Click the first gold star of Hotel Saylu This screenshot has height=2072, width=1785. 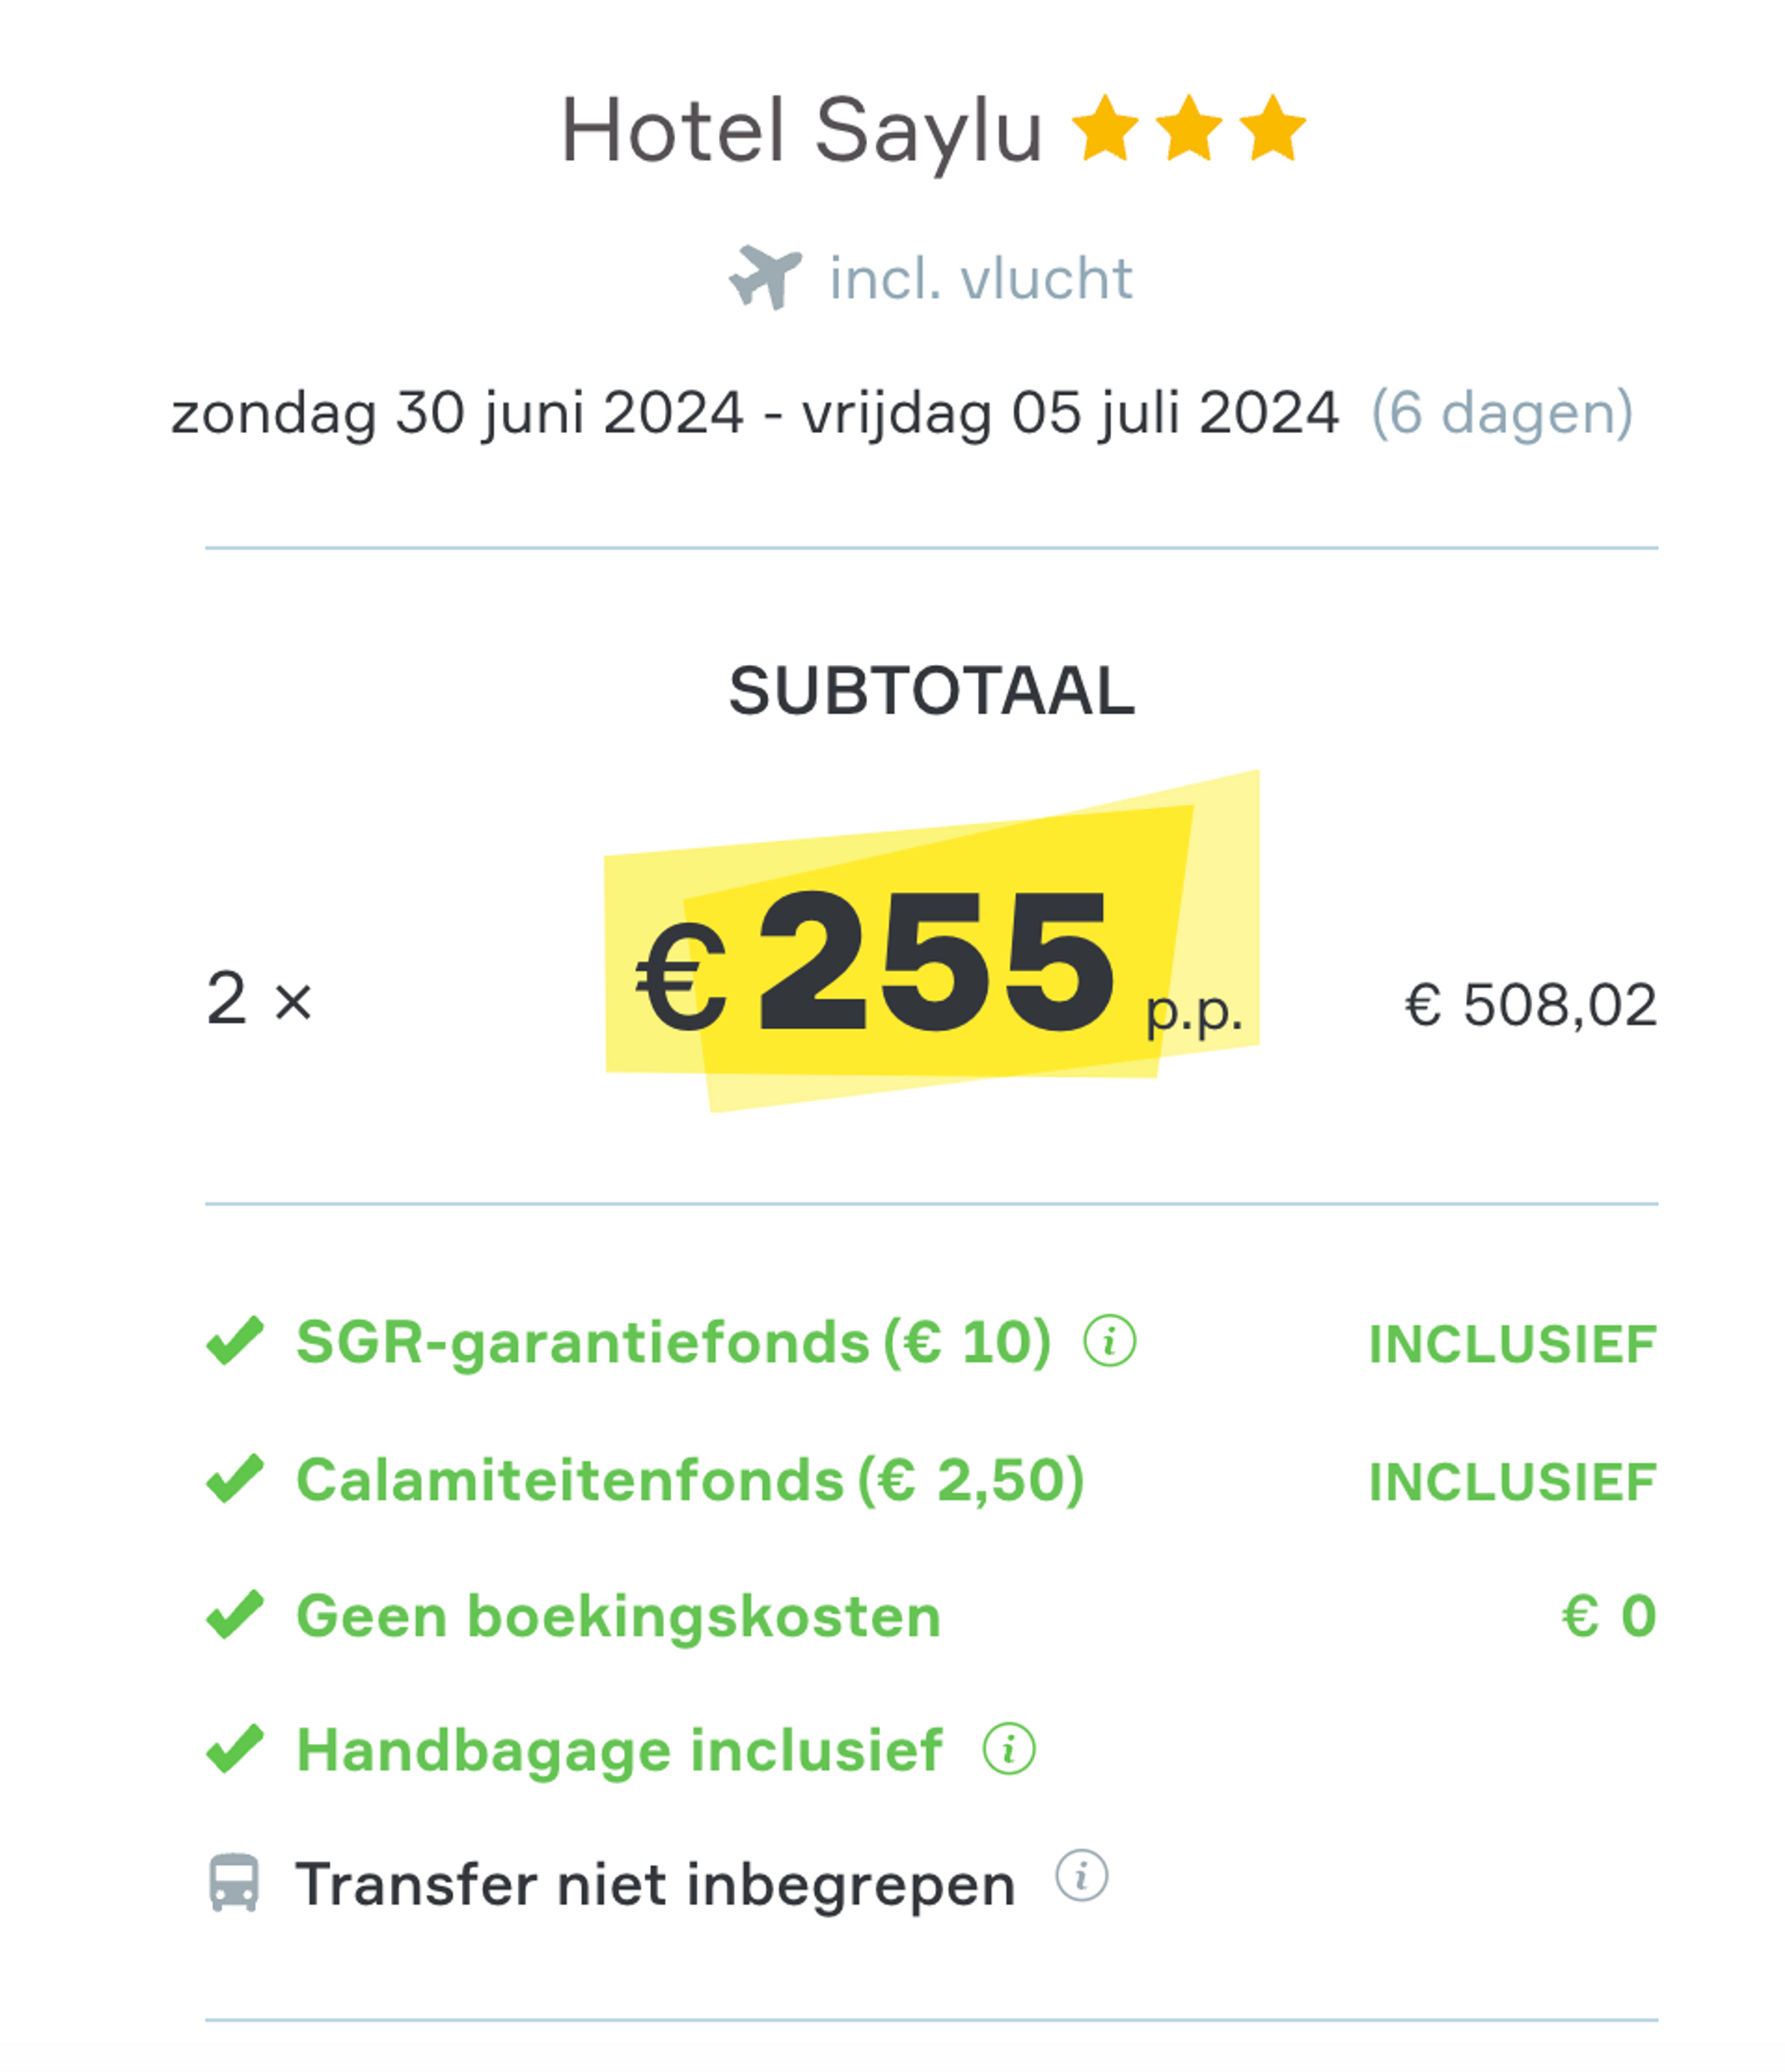coord(1105,128)
